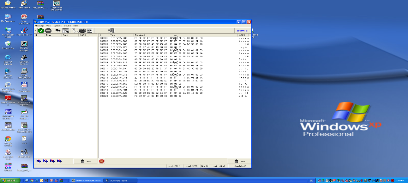Open ProTool Pro CS desktop icon
This screenshot has height=183, width=408.
(24, 31)
